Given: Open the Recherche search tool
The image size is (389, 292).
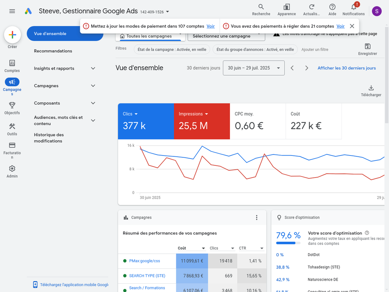Looking at the screenshot, I should pos(261,10).
